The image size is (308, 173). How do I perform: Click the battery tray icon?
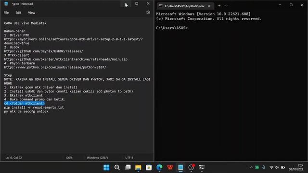[x=283, y=168]
